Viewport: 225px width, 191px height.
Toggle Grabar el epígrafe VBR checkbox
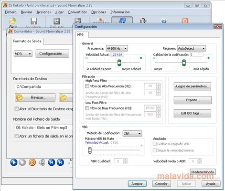[x=154, y=144]
